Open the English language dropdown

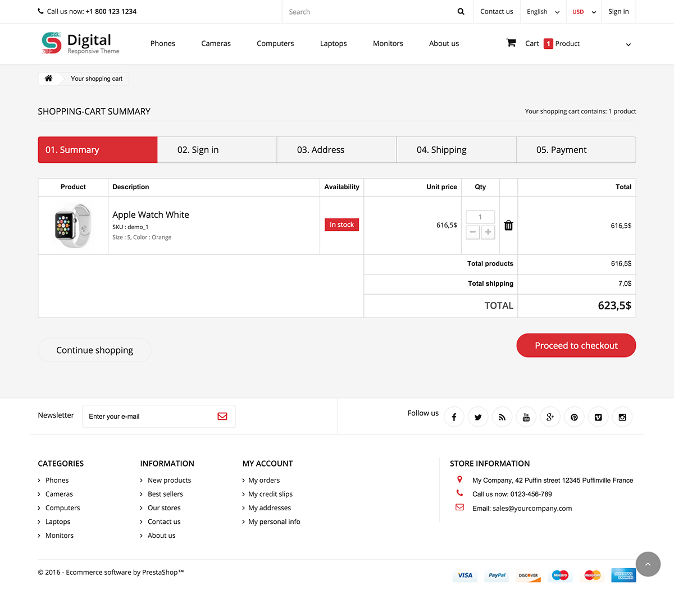tap(543, 12)
